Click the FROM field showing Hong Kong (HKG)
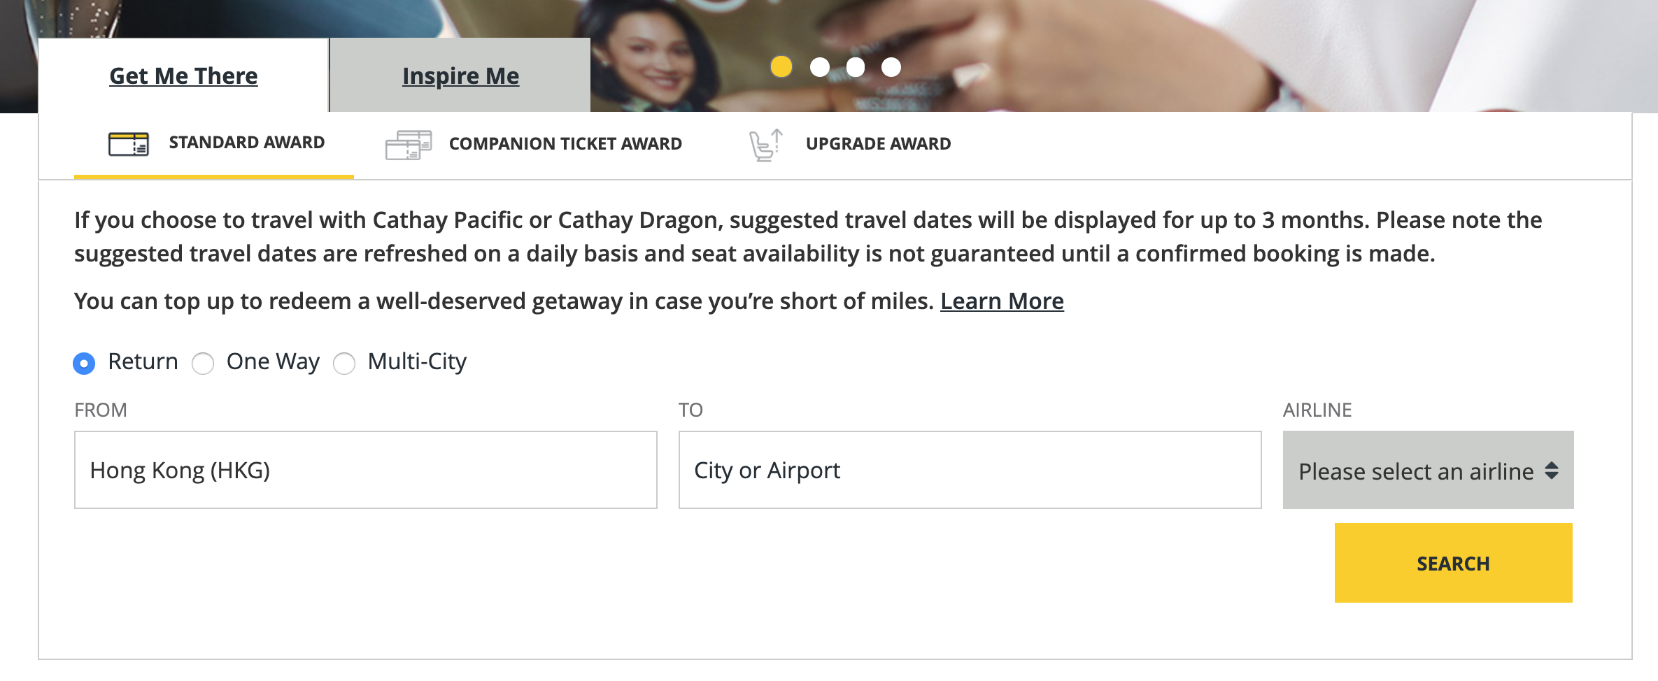The height and width of the screenshot is (681, 1658). 365,470
